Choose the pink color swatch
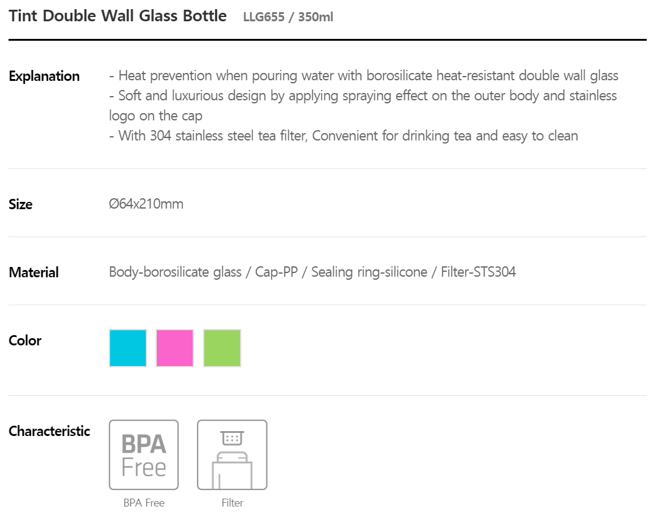This screenshot has height=512, width=651. click(x=175, y=348)
